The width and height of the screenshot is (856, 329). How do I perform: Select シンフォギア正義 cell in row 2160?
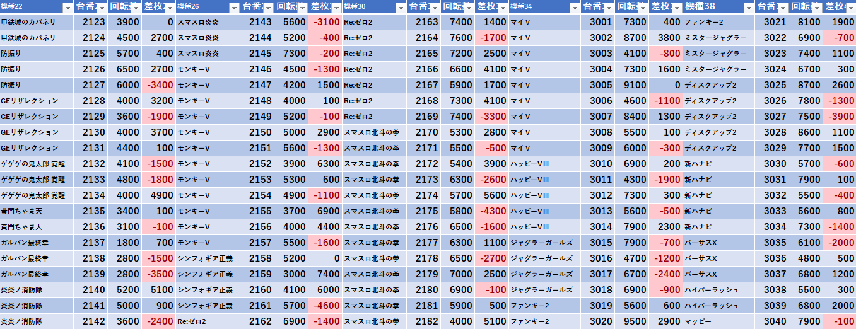pyautogui.click(x=208, y=290)
